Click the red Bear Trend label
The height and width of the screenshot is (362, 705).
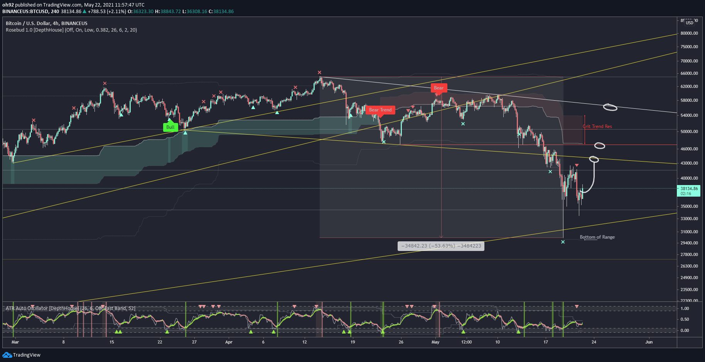point(380,110)
